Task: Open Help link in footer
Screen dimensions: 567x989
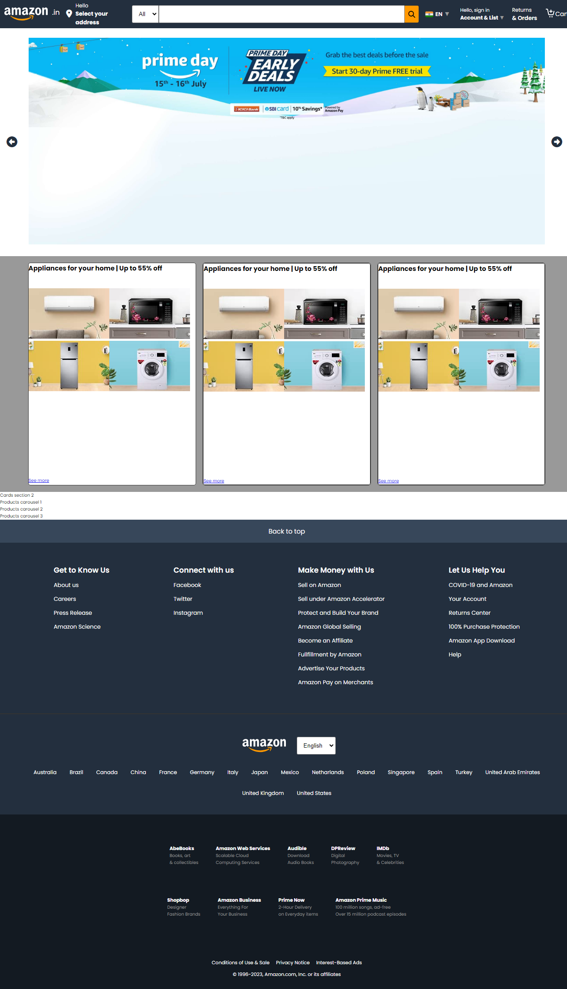Action: click(455, 655)
